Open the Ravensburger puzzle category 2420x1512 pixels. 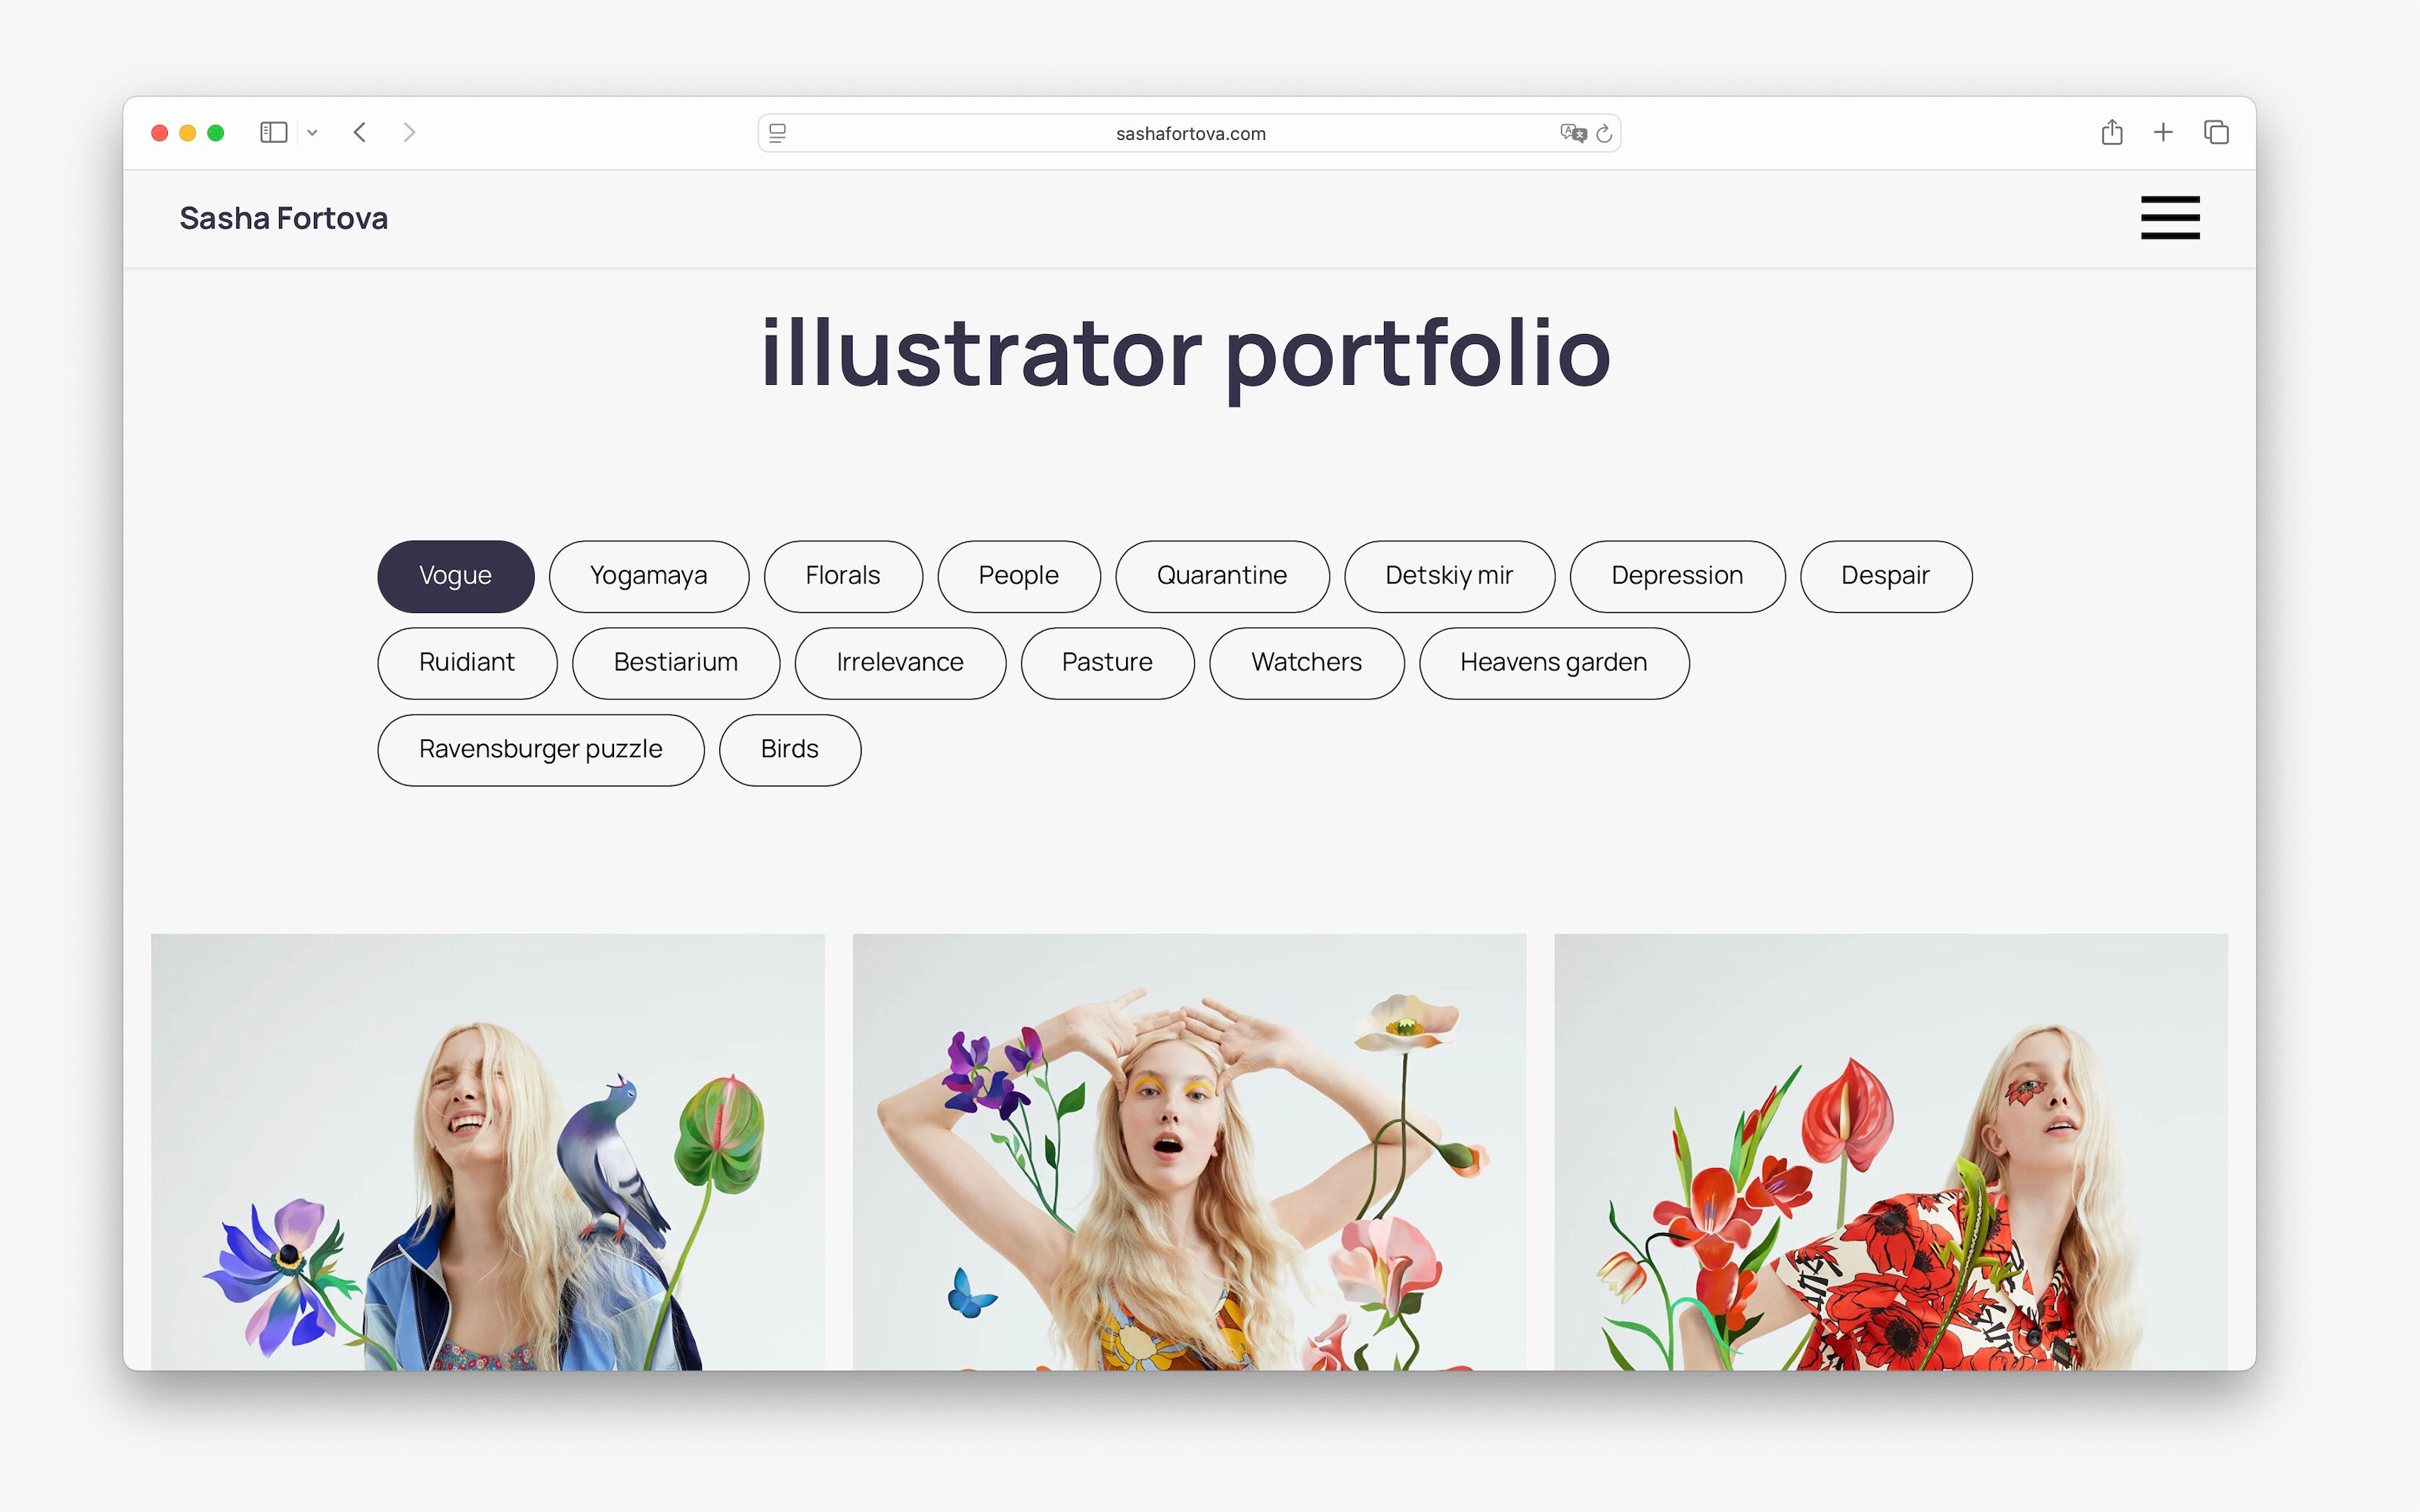click(540, 750)
